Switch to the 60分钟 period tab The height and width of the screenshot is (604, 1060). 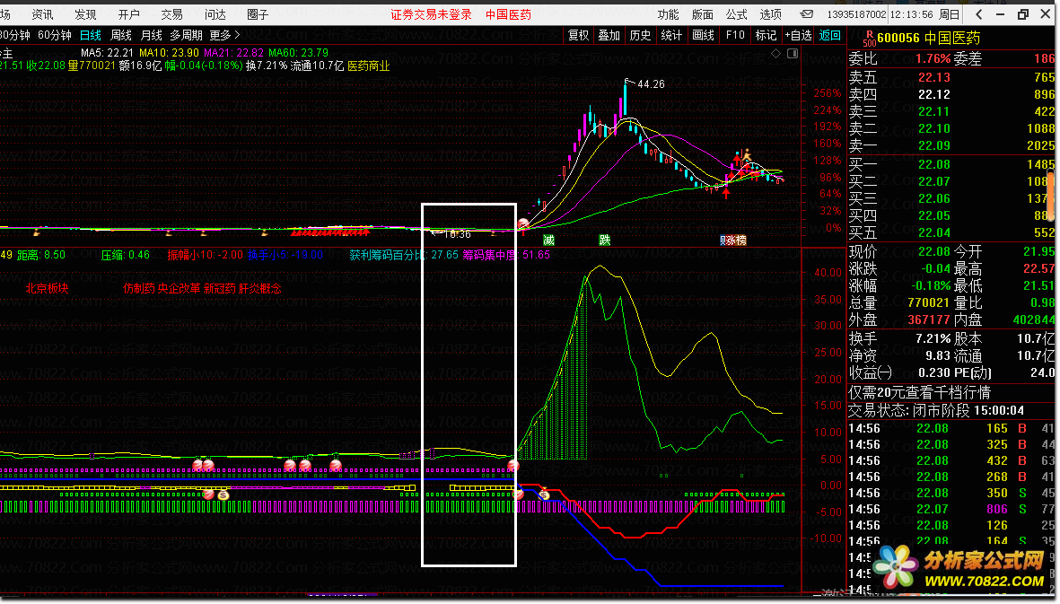(x=55, y=35)
